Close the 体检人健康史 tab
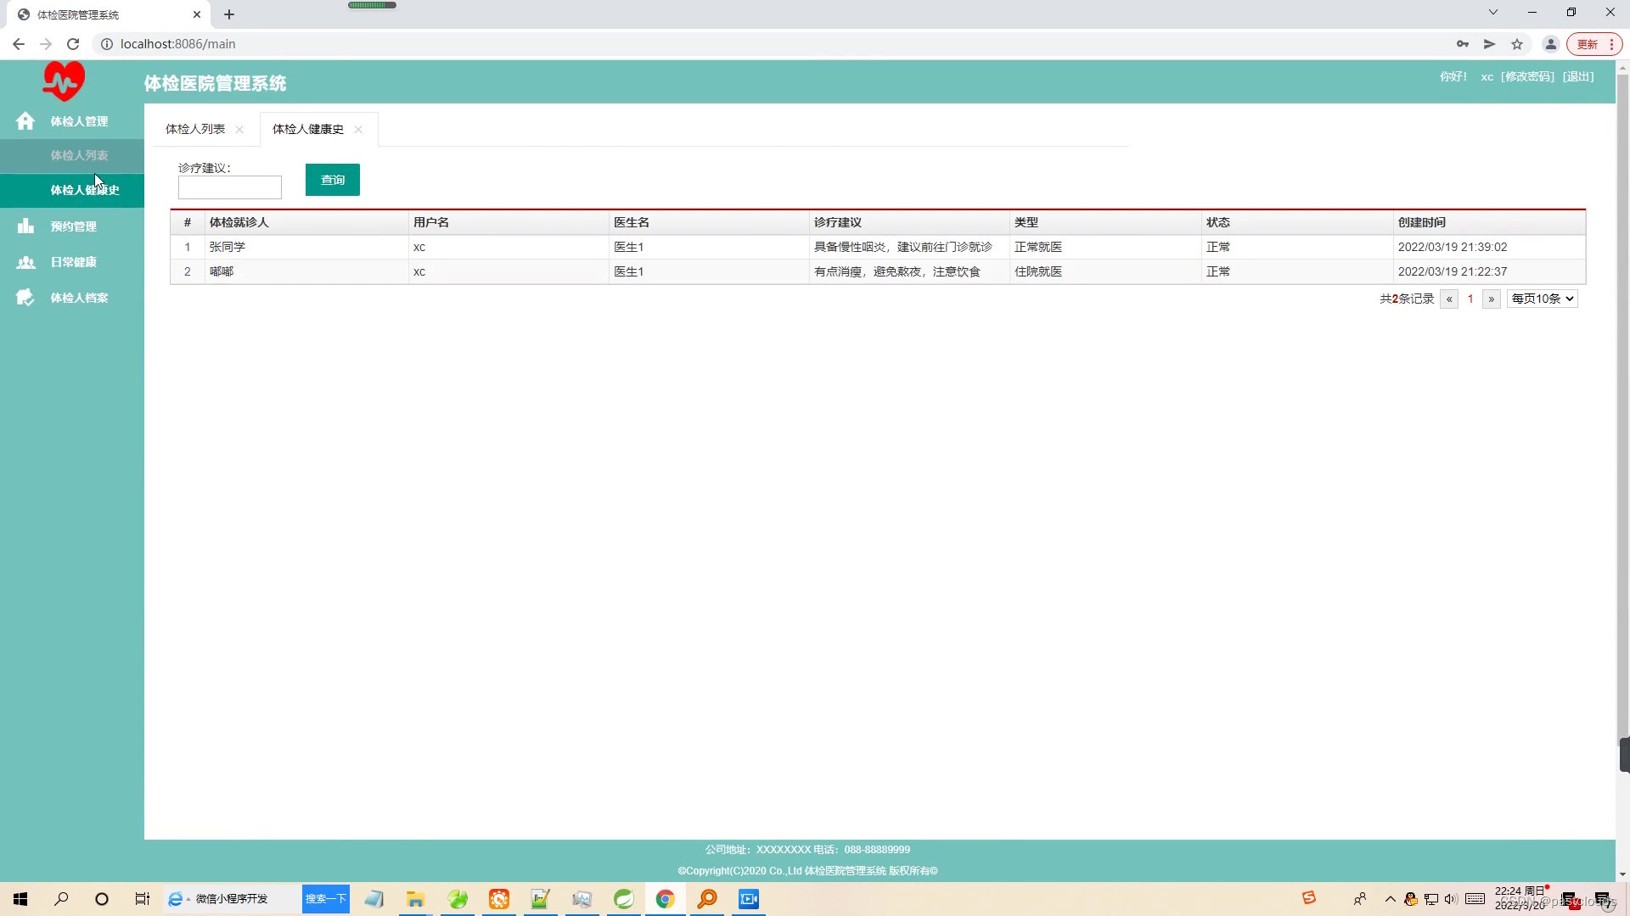This screenshot has width=1630, height=916. click(x=357, y=129)
